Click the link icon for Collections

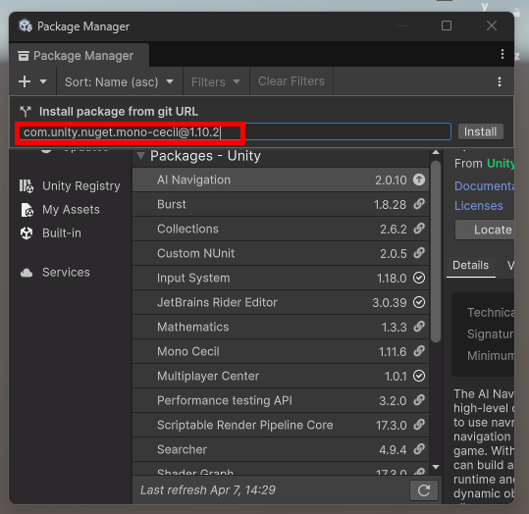click(419, 229)
